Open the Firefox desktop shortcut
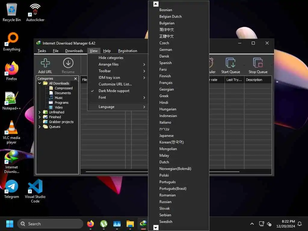This screenshot has width=308, height=231. click(x=12, y=71)
